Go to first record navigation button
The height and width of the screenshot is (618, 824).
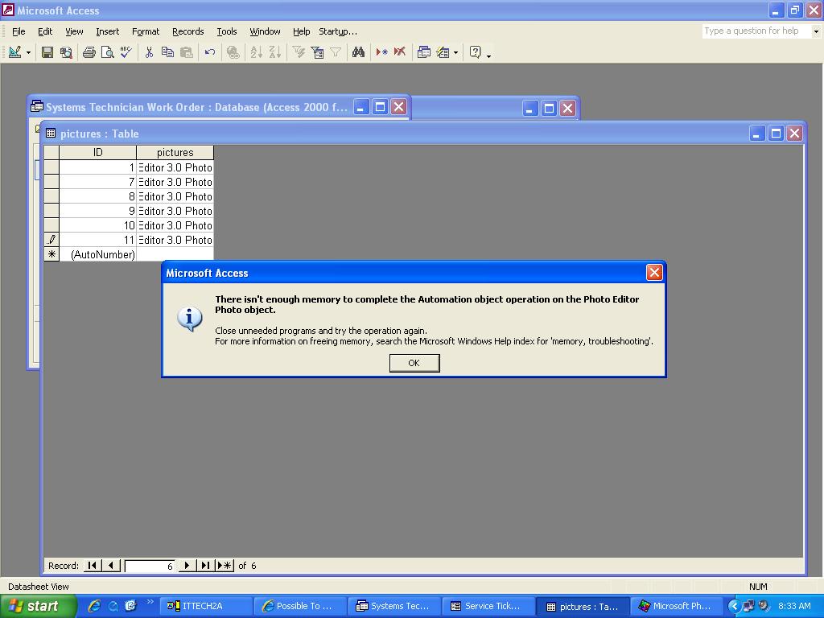pyautogui.click(x=92, y=566)
